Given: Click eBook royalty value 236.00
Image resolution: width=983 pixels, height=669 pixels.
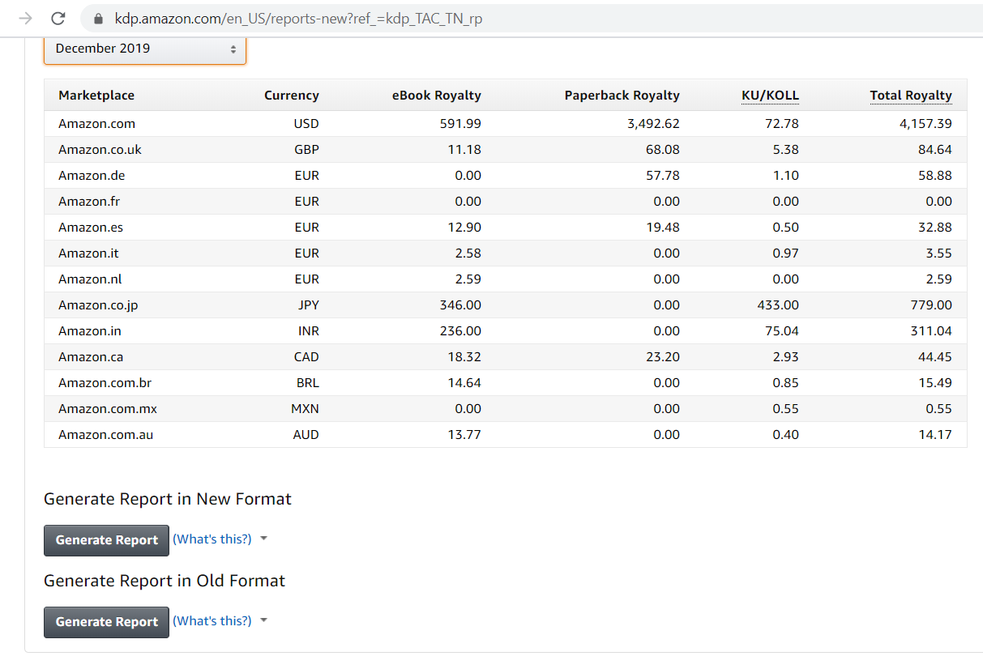Looking at the screenshot, I should [x=460, y=331].
